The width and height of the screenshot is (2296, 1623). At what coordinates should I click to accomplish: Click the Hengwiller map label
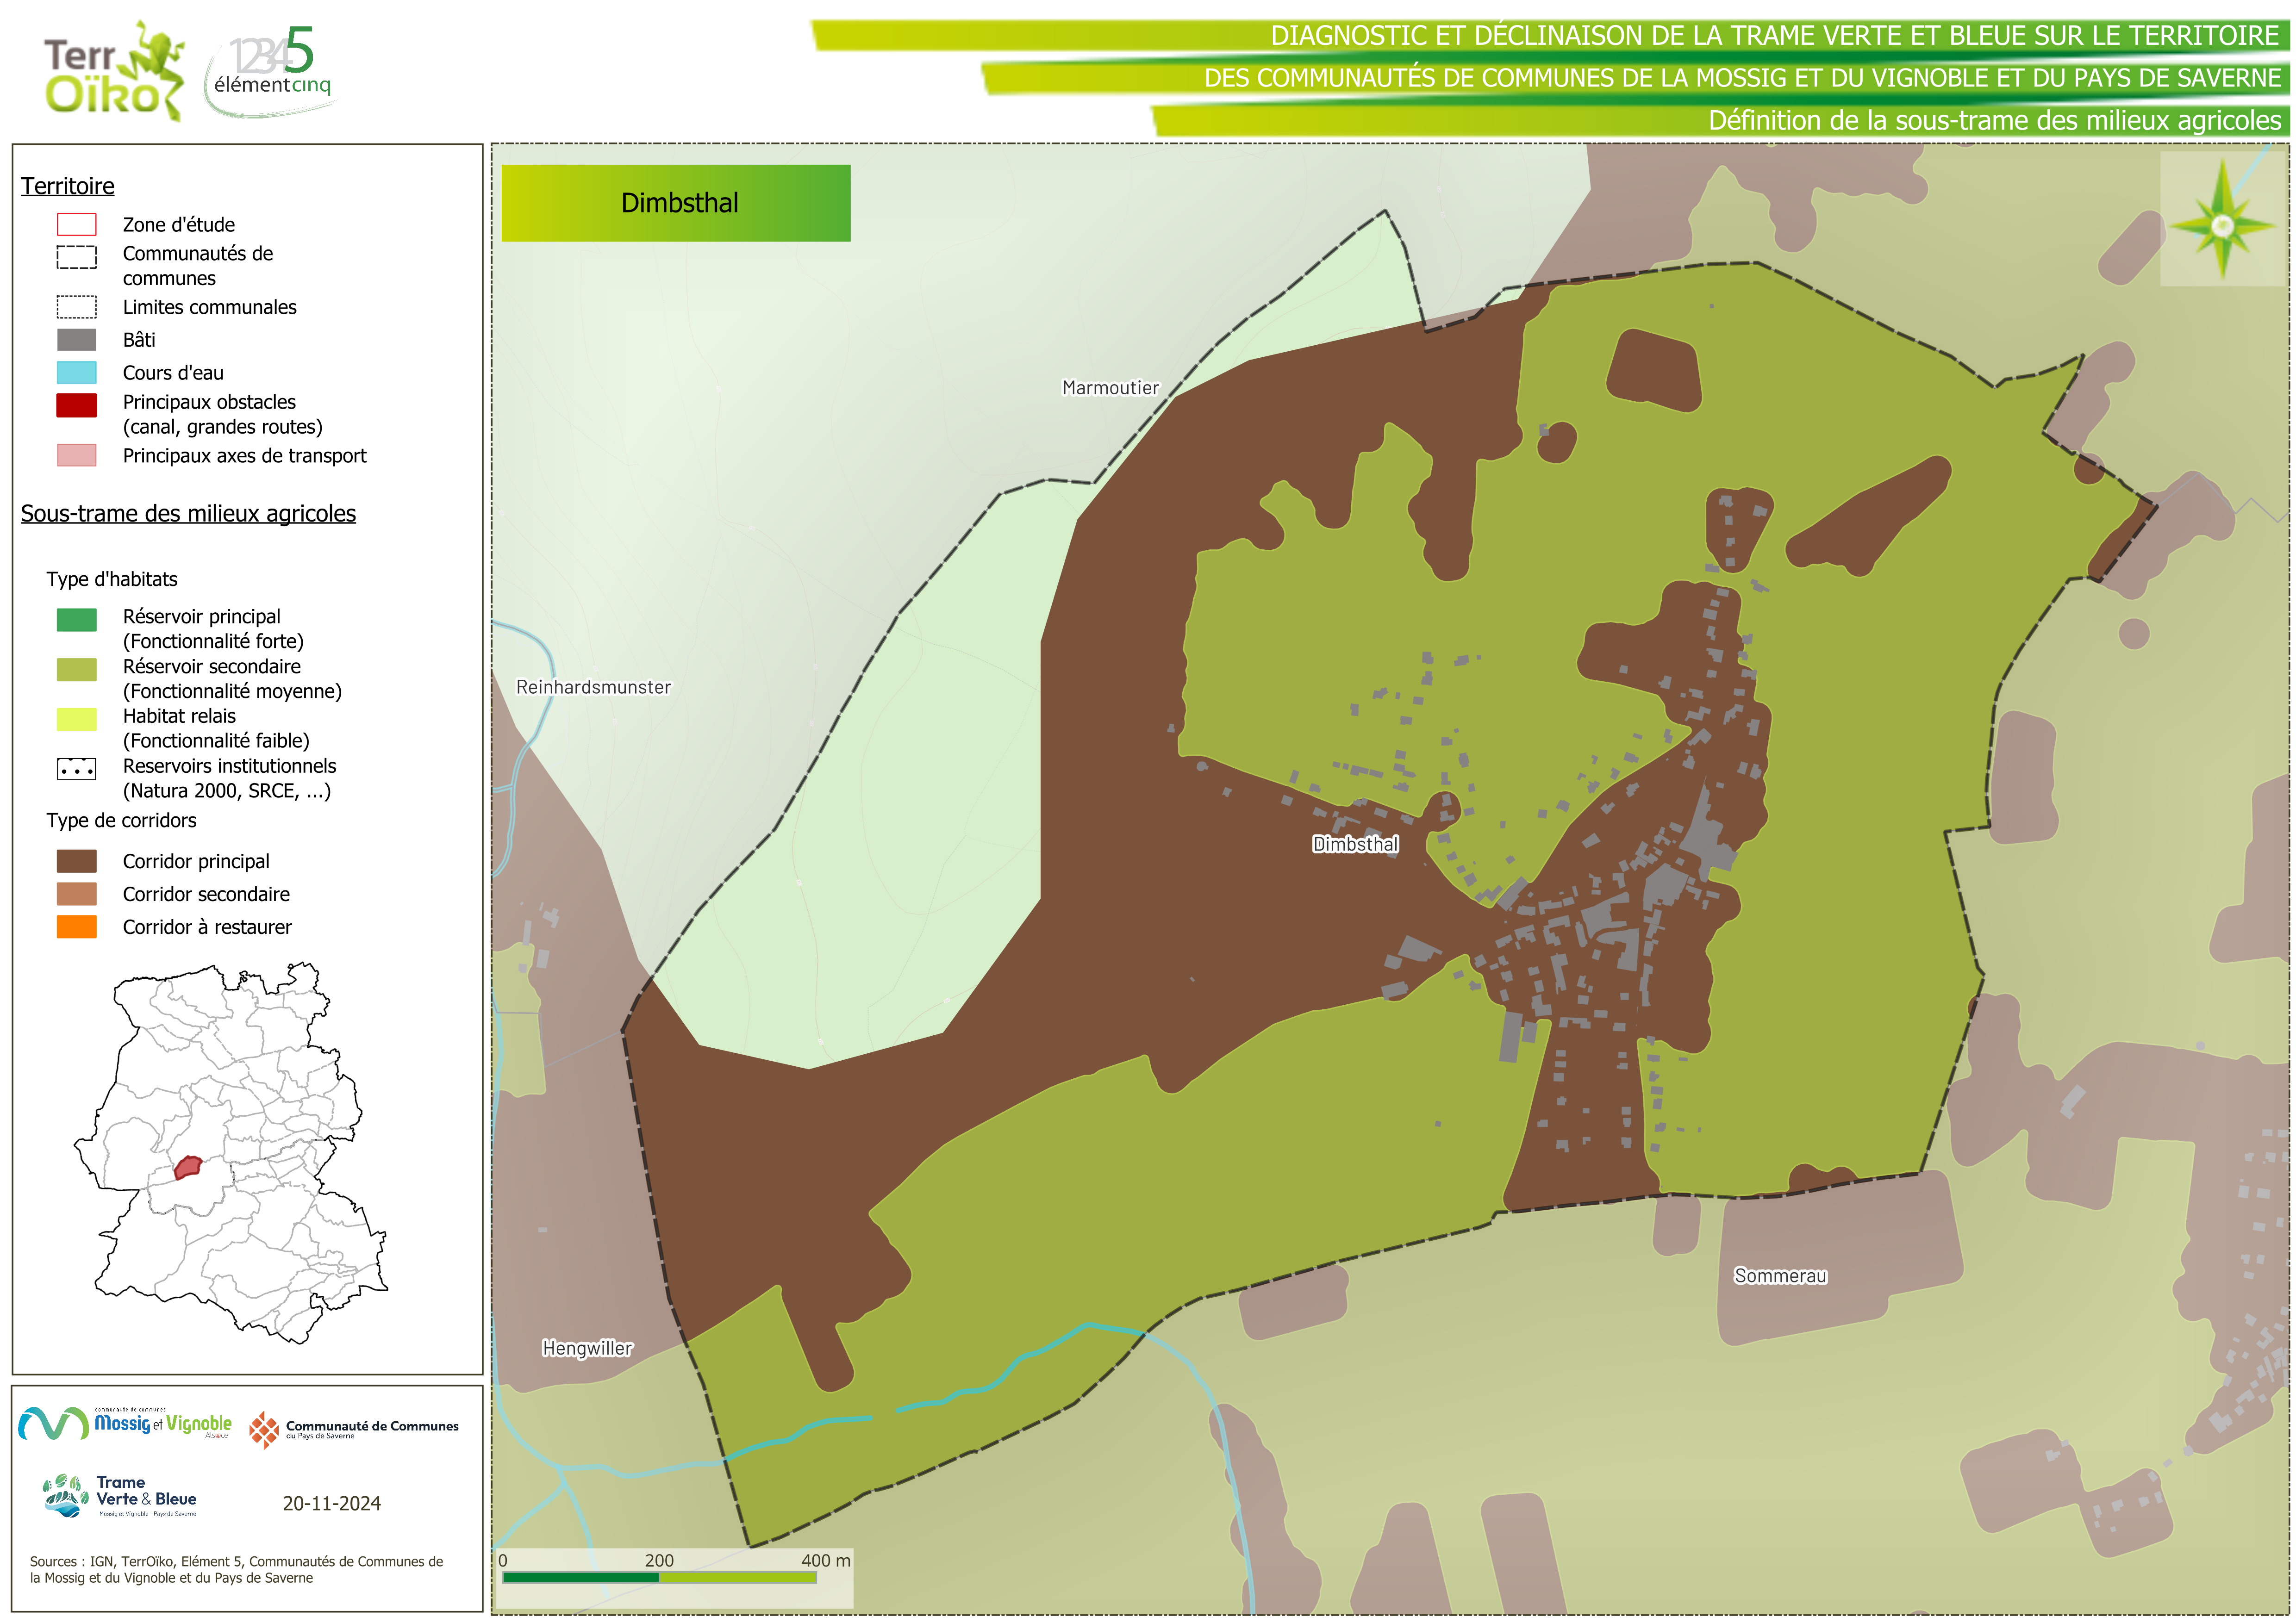(587, 1348)
